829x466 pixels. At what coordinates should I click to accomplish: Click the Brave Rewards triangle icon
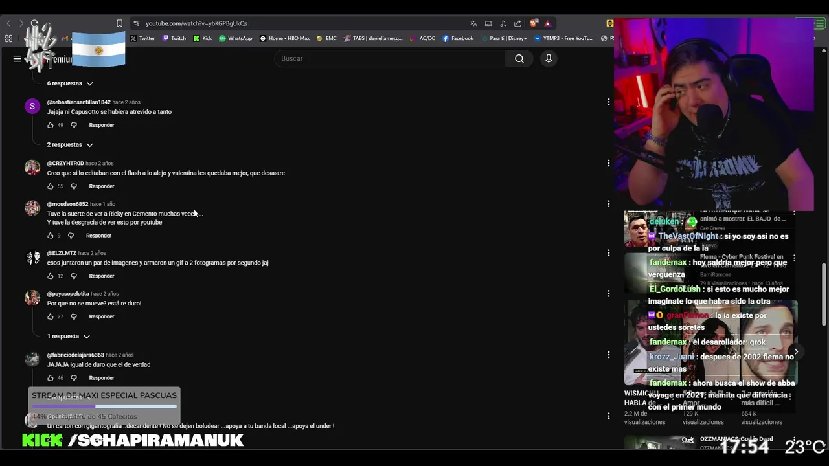click(x=547, y=23)
